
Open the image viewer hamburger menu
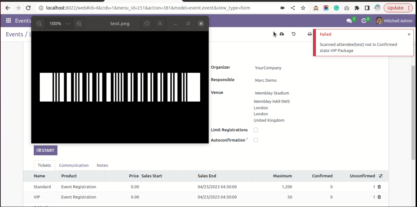pyautogui.click(x=160, y=24)
